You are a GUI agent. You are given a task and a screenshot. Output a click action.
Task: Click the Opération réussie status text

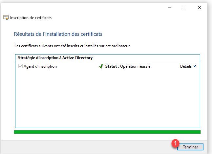[135, 66]
